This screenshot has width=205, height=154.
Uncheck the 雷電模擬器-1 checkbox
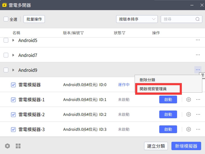pos(13,100)
